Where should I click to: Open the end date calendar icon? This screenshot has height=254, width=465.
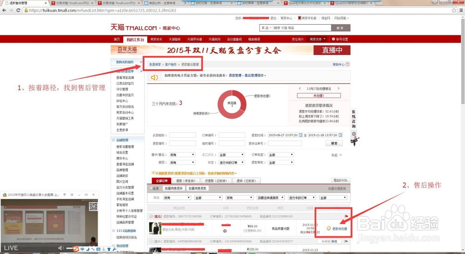click(340, 135)
